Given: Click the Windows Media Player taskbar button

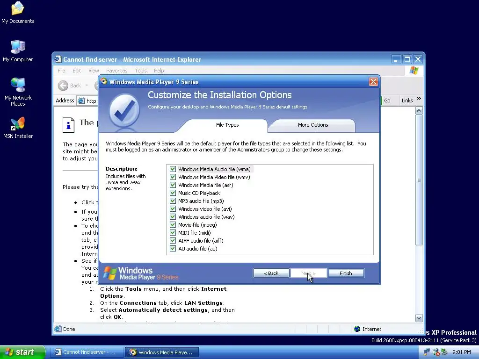Looking at the screenshot, I should (161, 352).
